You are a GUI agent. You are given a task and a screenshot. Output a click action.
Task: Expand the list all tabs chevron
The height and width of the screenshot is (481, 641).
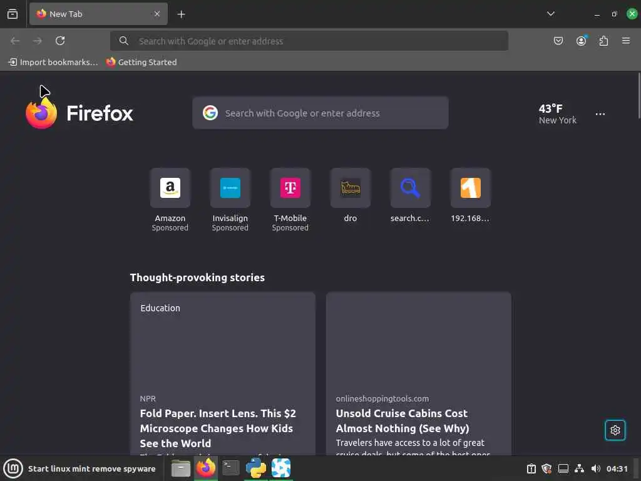point(551,14)
